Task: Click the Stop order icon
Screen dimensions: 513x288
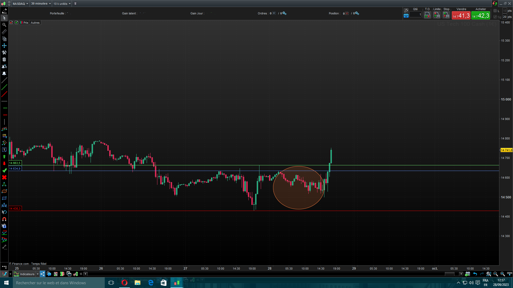Action: click(x=446, y=15)
